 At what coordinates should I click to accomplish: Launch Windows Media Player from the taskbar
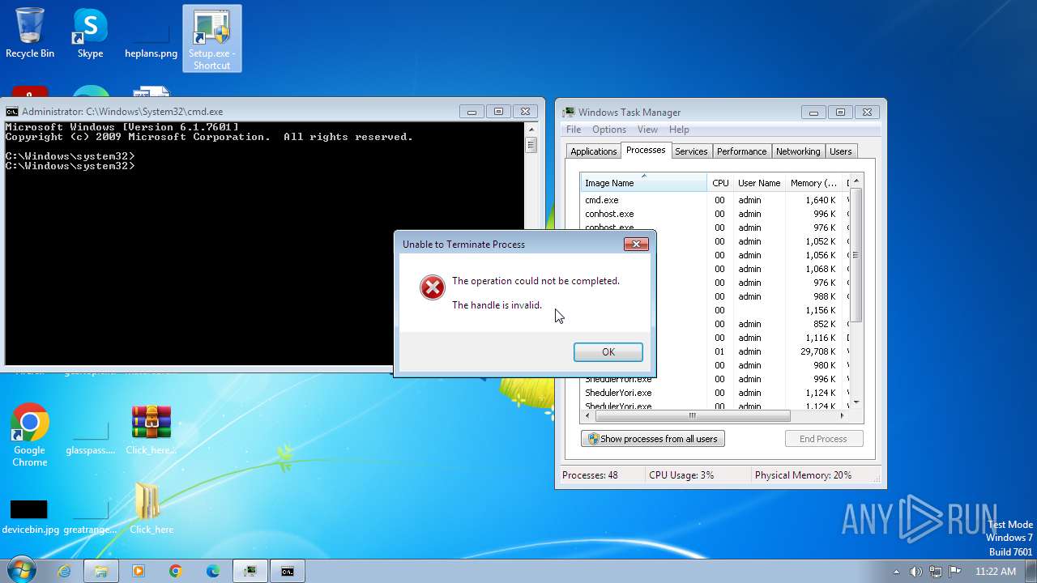click(x=139, y=571)
